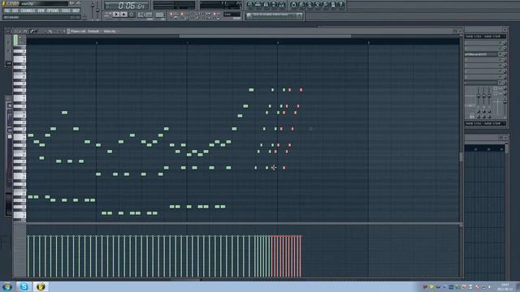Select the piano roll Paint brush tool
The image size is (520, 292).
36,31
